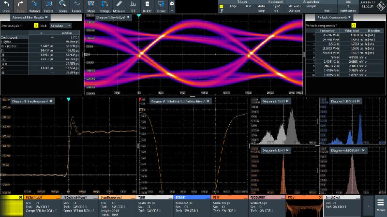Image resolution: width=387 pixels, height=217 pixels.
Task: Open the Acquisition settings header
Action: [x=311, y=2]
